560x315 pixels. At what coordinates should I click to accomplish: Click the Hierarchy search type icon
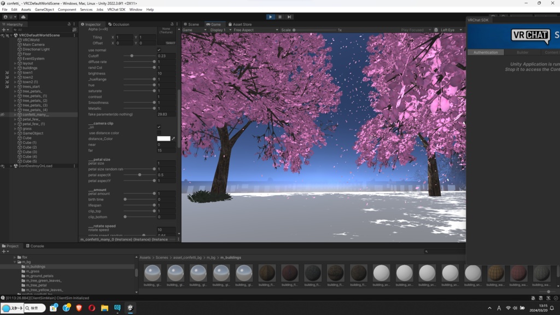(x=74, y=30)
